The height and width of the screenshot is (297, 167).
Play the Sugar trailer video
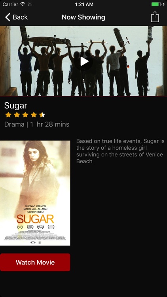tap(83, 61)
